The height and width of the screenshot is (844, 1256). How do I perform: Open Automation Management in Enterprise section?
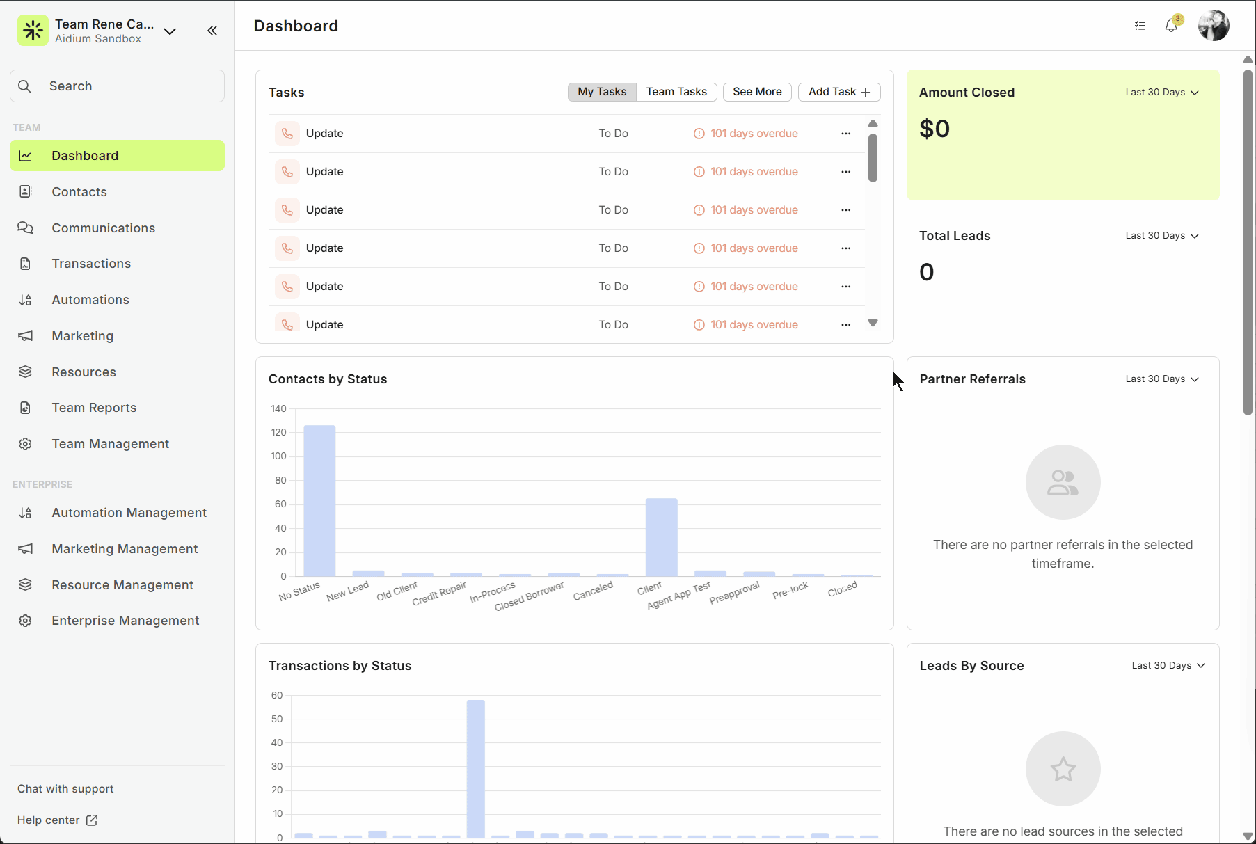(129, 513)
